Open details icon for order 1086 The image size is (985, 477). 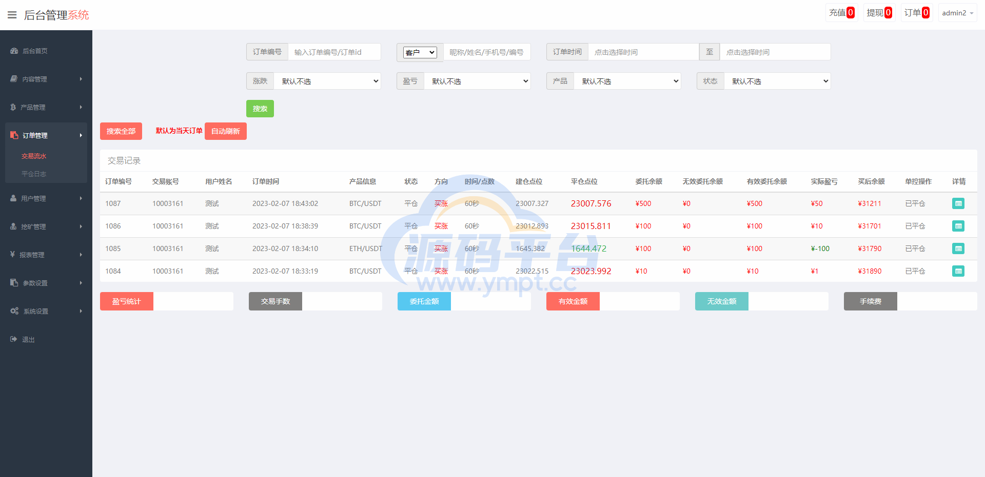pos(958,226)
